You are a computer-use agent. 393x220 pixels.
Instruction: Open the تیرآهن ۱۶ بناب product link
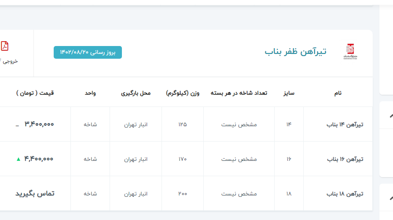click(345, 159)
